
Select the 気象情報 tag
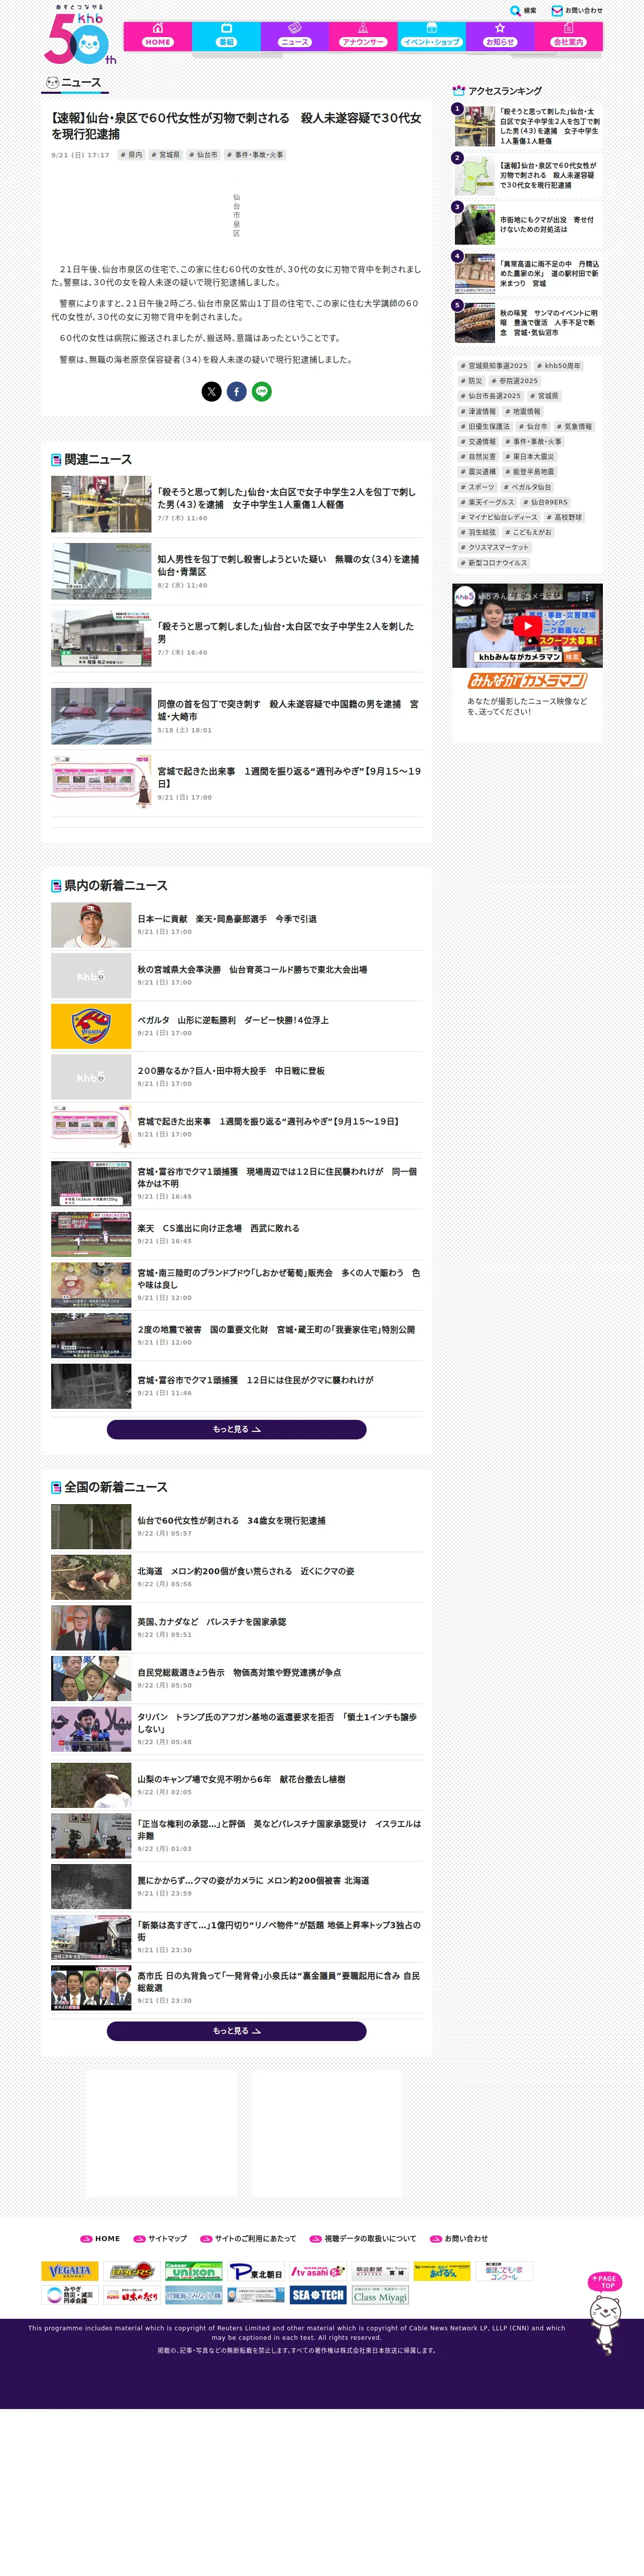pyautogui.click(x=574, y=426)
